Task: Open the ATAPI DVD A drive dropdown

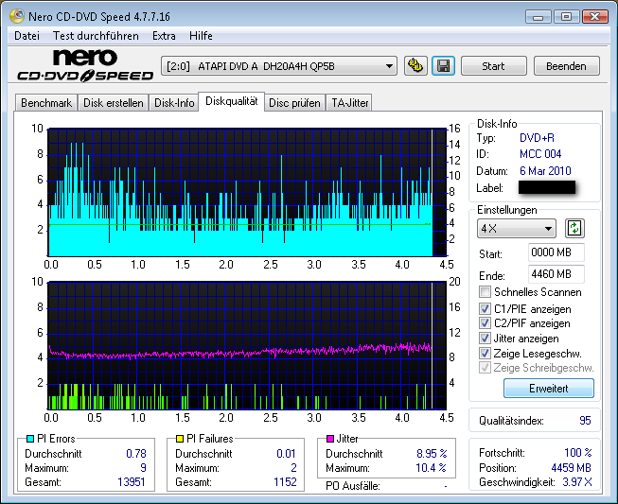Action: point(278,66)
